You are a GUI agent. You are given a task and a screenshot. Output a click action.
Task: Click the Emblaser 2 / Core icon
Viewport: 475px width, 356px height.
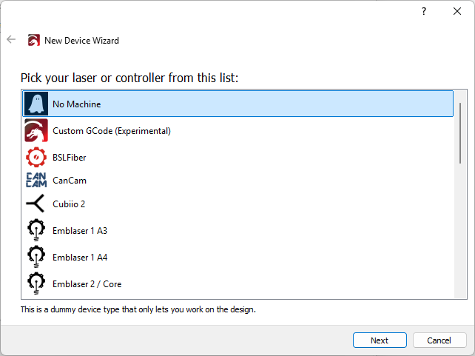(36, 283)
